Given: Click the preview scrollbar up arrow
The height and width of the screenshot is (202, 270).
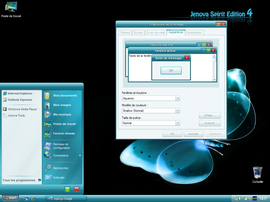Looking at the screenshot, I should [214, 56].
